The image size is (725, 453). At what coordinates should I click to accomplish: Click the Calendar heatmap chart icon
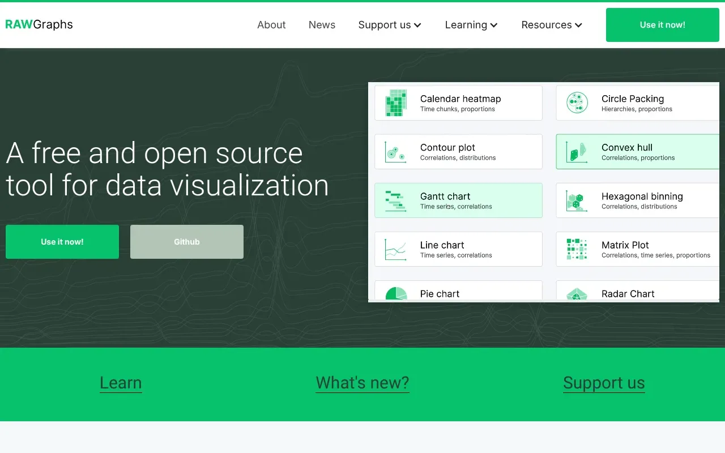coord(396,103)
